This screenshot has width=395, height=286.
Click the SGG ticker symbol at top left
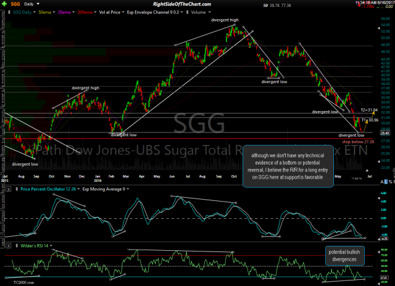[x=15, y=4]
